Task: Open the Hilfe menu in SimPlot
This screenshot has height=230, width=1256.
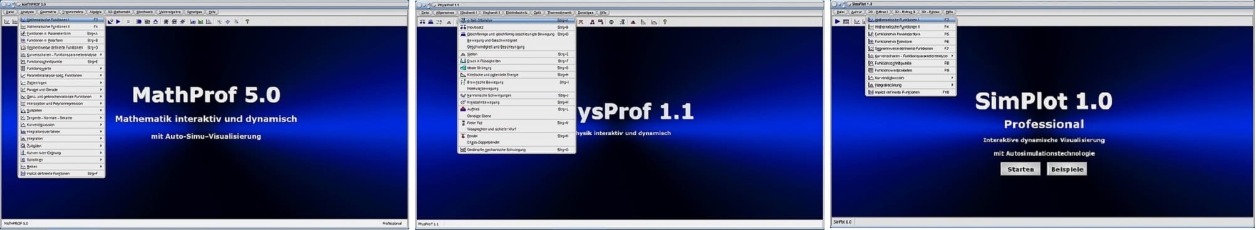Action: (x=950, y=12)
